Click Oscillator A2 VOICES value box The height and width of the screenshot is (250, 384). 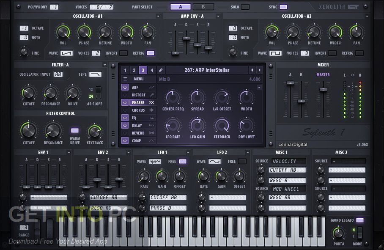coord(305,53)
